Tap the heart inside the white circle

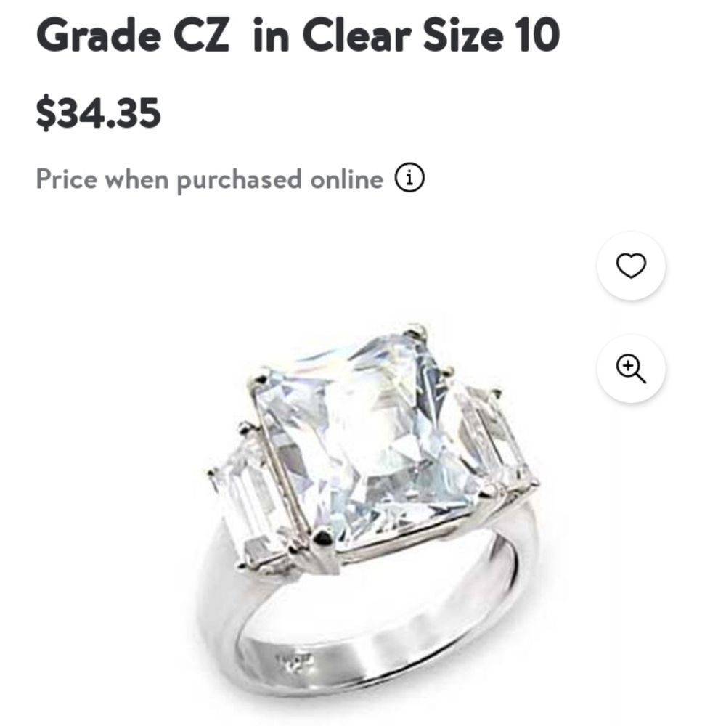631,266
